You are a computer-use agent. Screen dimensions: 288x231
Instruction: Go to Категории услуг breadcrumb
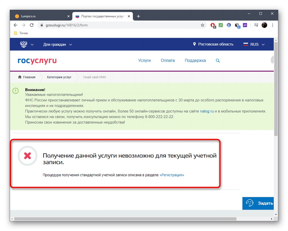tap(59, 77)
